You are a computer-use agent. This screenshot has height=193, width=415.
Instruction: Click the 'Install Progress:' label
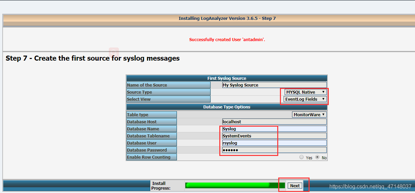click(x=161, y=186)
